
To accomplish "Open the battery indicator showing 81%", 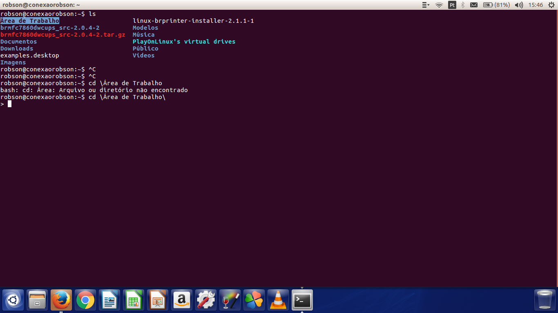I will click(496, 5).
